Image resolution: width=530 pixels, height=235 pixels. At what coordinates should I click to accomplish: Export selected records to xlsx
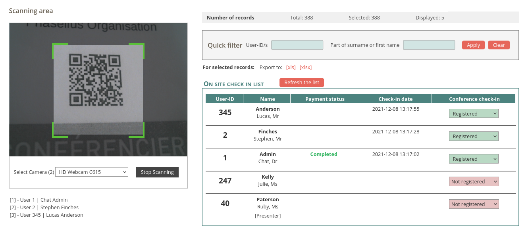coord(306,67)
